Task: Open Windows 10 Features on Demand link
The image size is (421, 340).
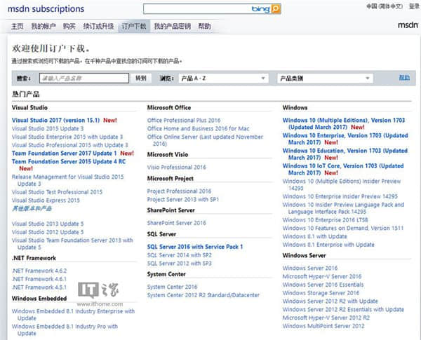Action: [x=343, y=229]
